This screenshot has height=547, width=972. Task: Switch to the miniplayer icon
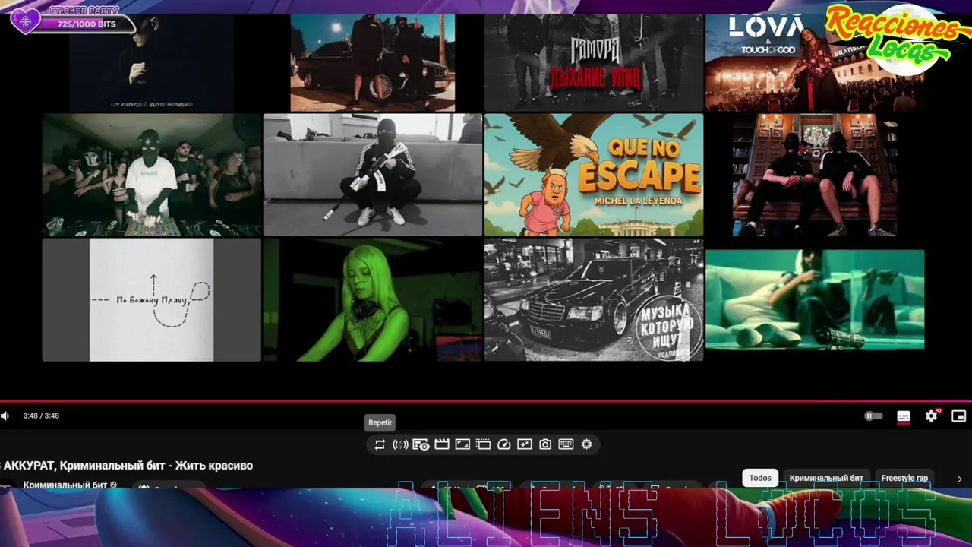959,416
